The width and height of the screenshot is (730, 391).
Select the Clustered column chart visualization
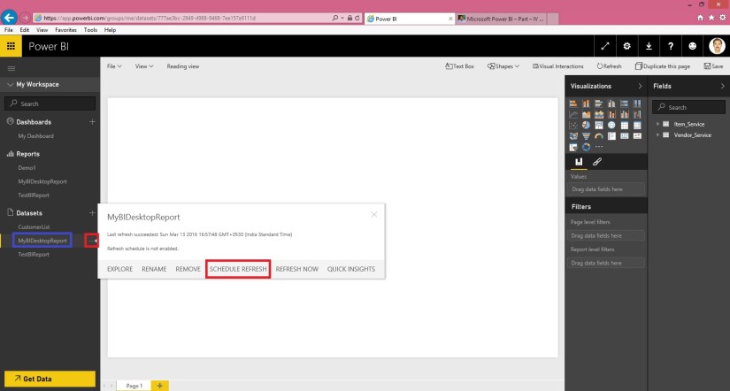point(611,103)
